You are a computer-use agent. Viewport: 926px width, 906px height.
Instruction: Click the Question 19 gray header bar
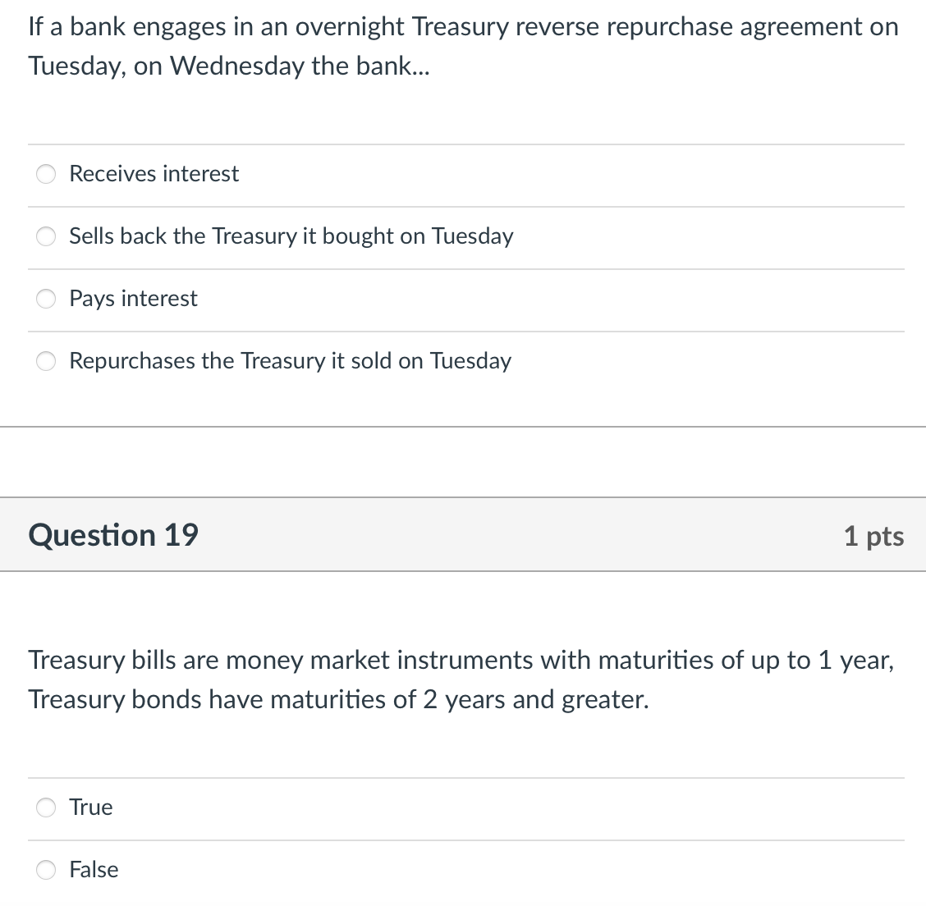point(463,534)
